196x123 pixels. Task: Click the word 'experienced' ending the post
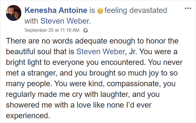27,116
